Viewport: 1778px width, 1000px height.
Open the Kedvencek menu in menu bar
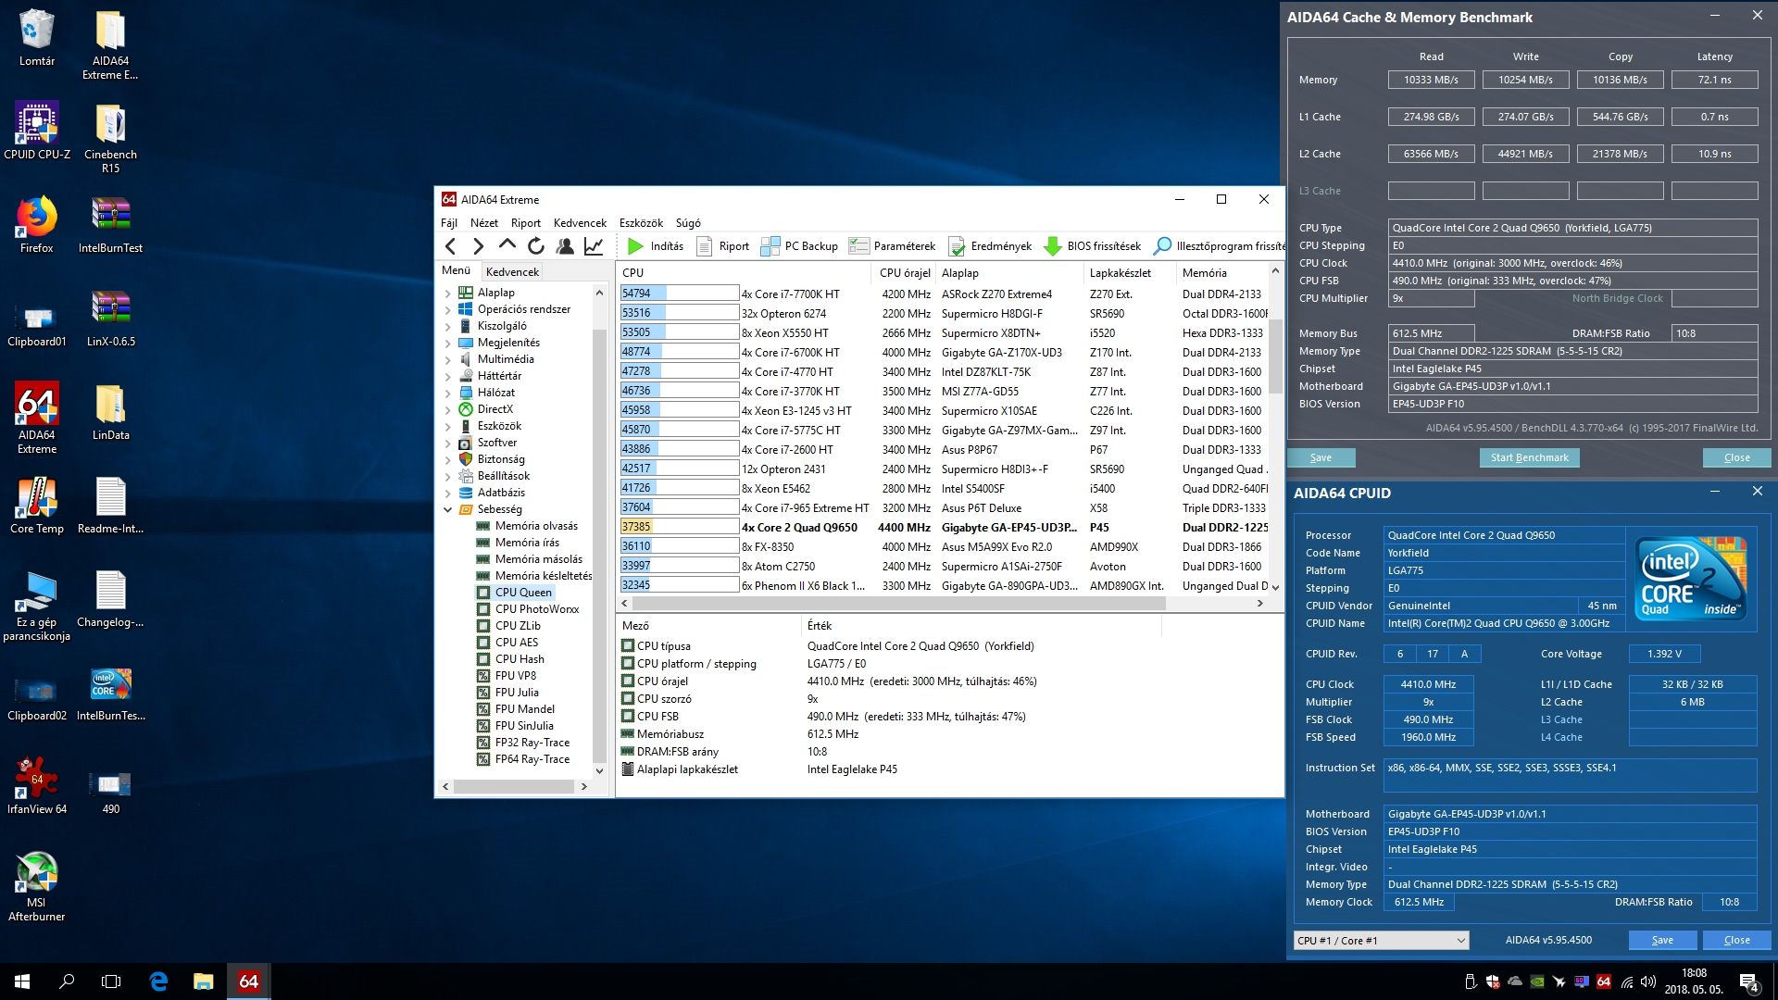(580, 223)
